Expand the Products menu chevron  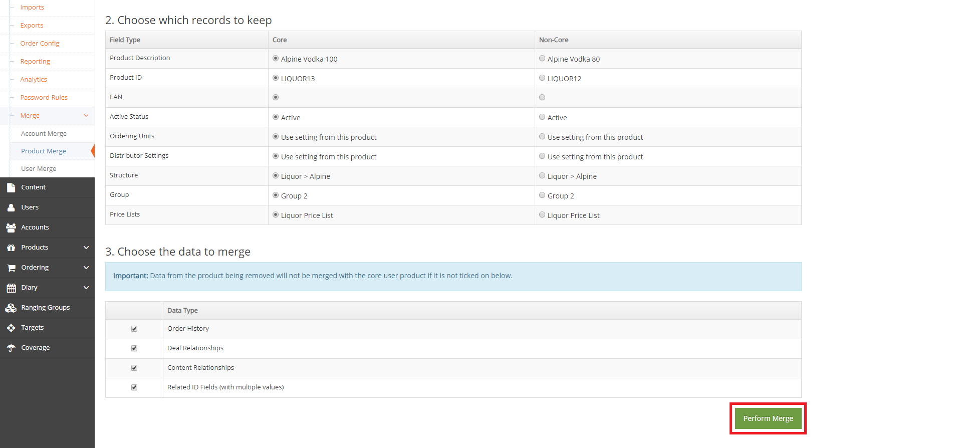[86, 248]
